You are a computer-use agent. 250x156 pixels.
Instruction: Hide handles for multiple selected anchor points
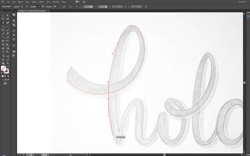43,7
